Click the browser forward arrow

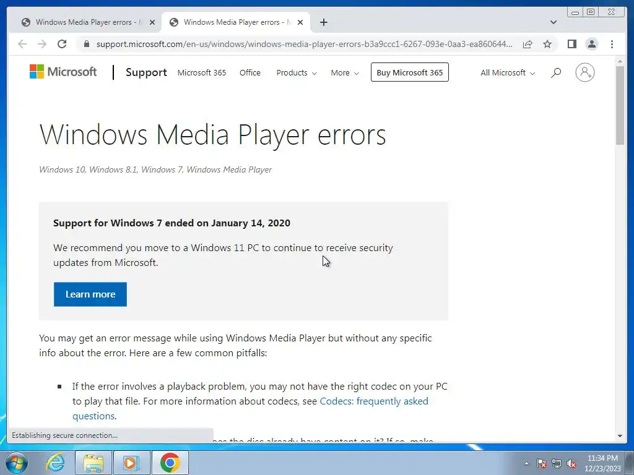tap(42, 44)
